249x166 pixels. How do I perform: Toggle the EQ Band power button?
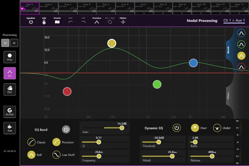tap(66, 129)
